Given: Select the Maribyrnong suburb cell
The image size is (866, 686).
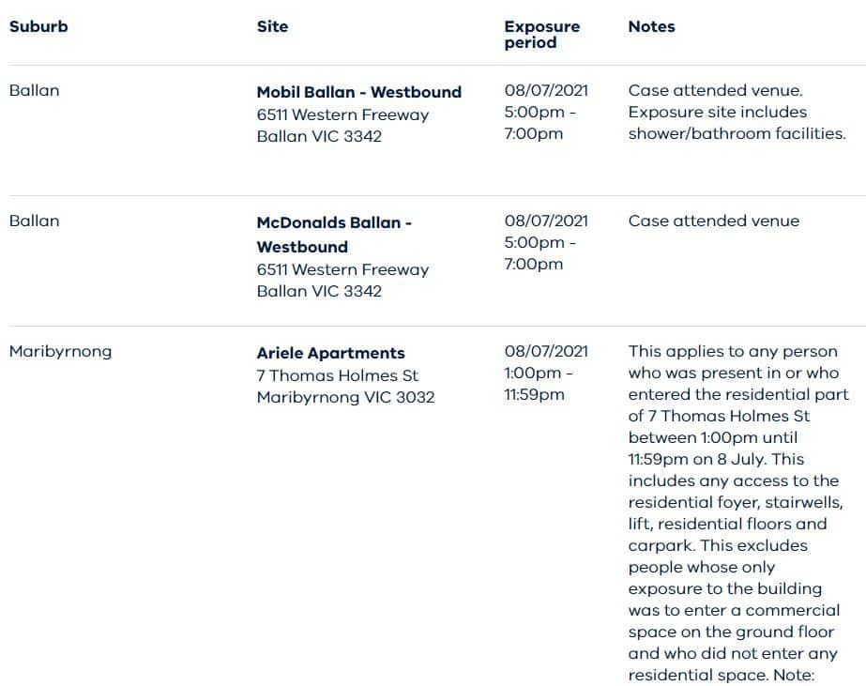Looking at the screenshot, I should pyautogui.click(x=60, y=351).
